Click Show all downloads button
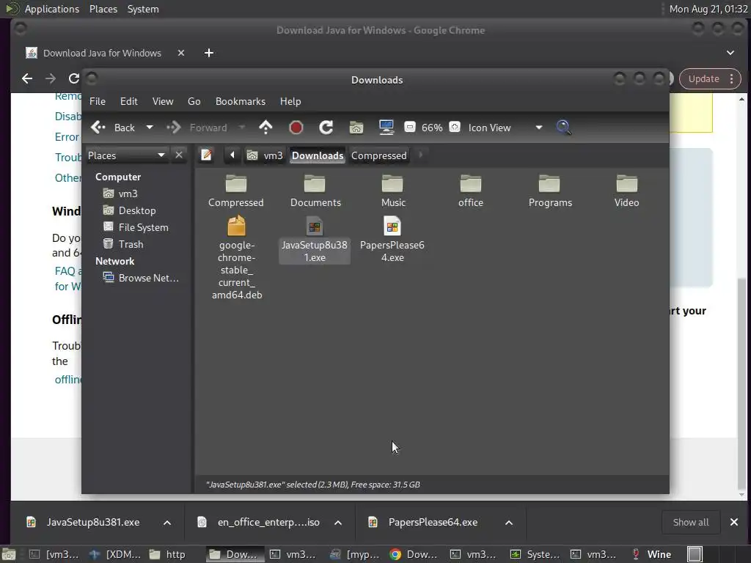The height and width of the screenshot is (563, 751). click(691, 522)
